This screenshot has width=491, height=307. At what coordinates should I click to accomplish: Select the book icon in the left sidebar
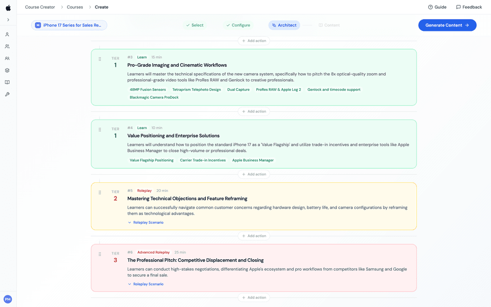(x=7, y=82)
